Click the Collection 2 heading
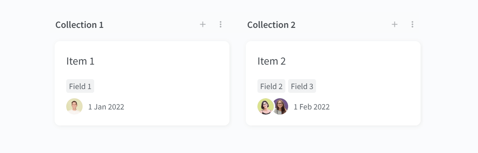The width and height of the screenshot is (478, 153). click(x=271, y=25)
